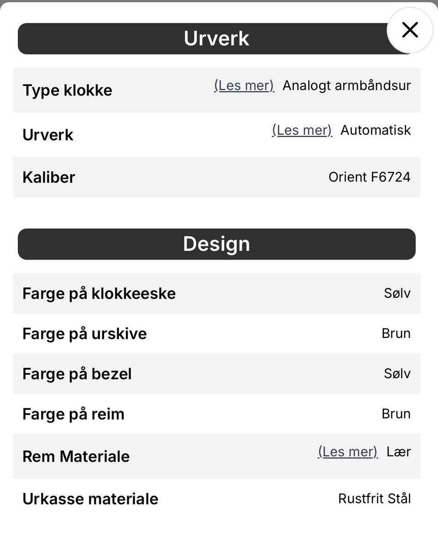
Task: Click the Urverk section header
Action: pos(216,39)
